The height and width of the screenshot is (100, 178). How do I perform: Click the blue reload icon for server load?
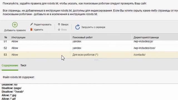[x=78, y=27]
